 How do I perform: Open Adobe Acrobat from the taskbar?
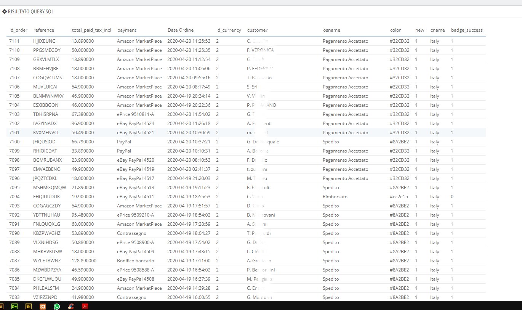pyautogui.click(x=85, y=306)
